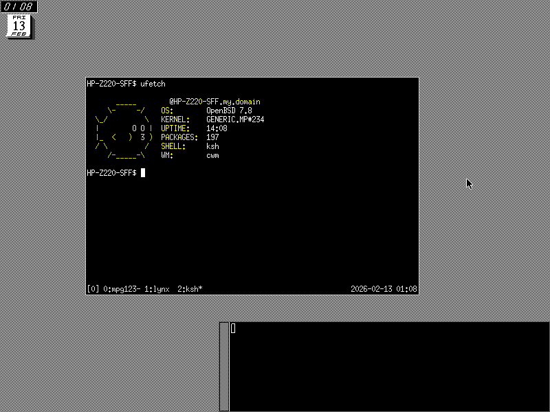
Task: Click the KERNEL value GENERIC.MP#234
Action: click(235, 119)
